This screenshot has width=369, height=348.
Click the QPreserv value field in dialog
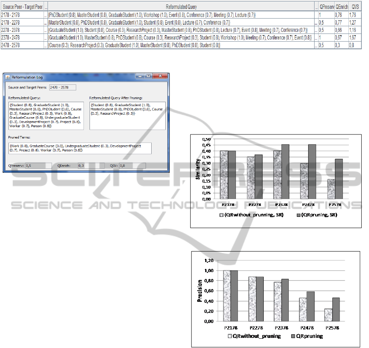(x=38, y=166)
